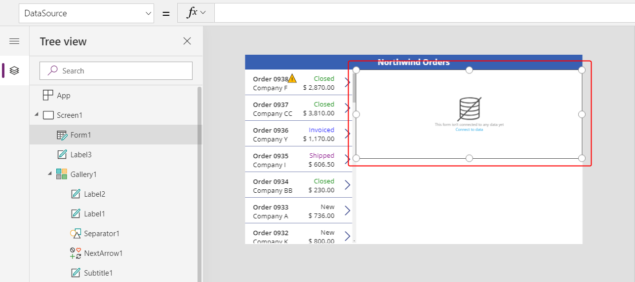
Task: Click the $ 2,870.00 amount
Action: [x=318, y=88]
